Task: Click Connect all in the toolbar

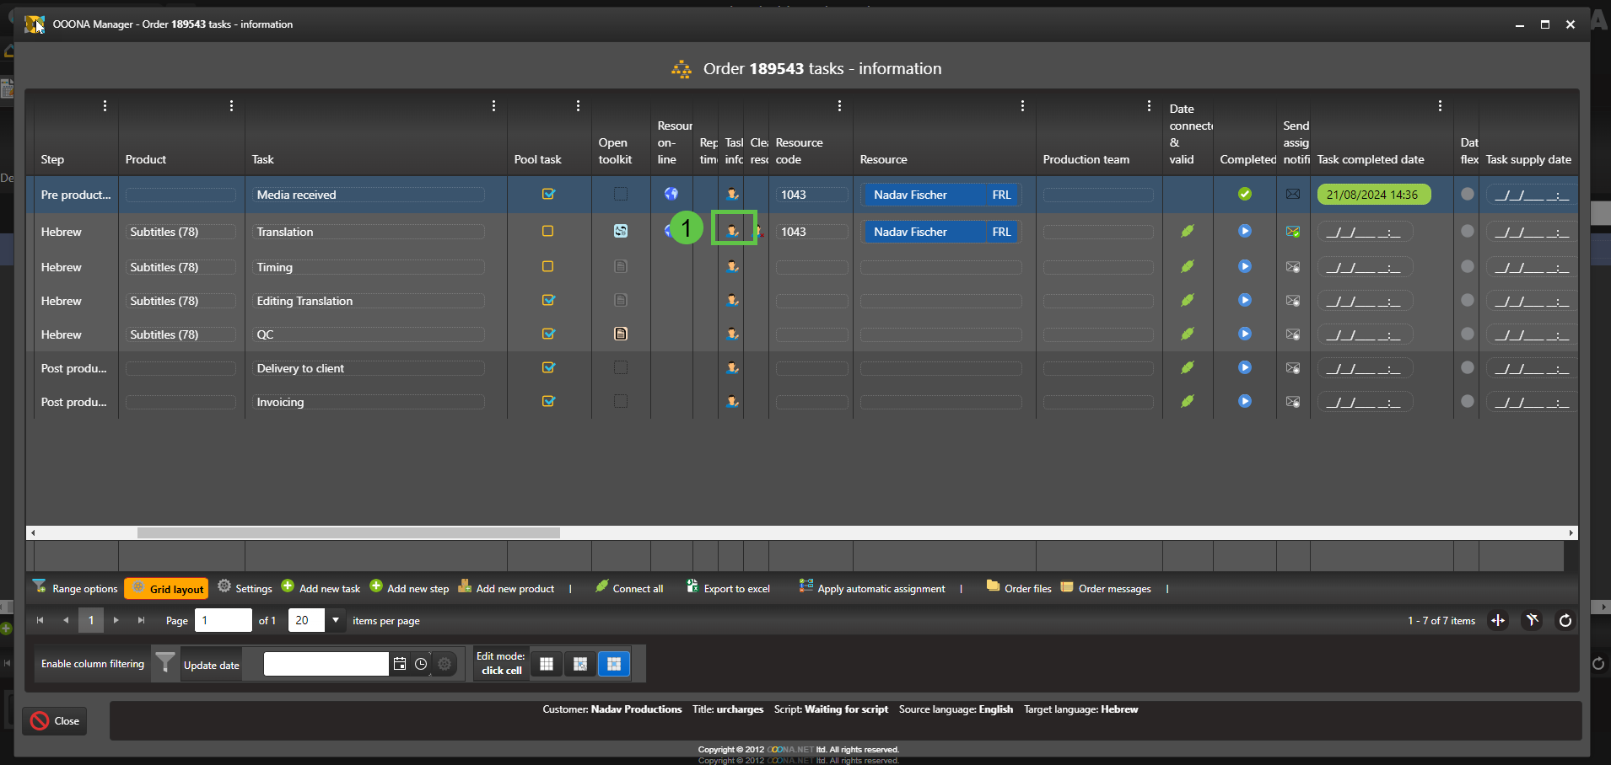Action: pos(629,588)
